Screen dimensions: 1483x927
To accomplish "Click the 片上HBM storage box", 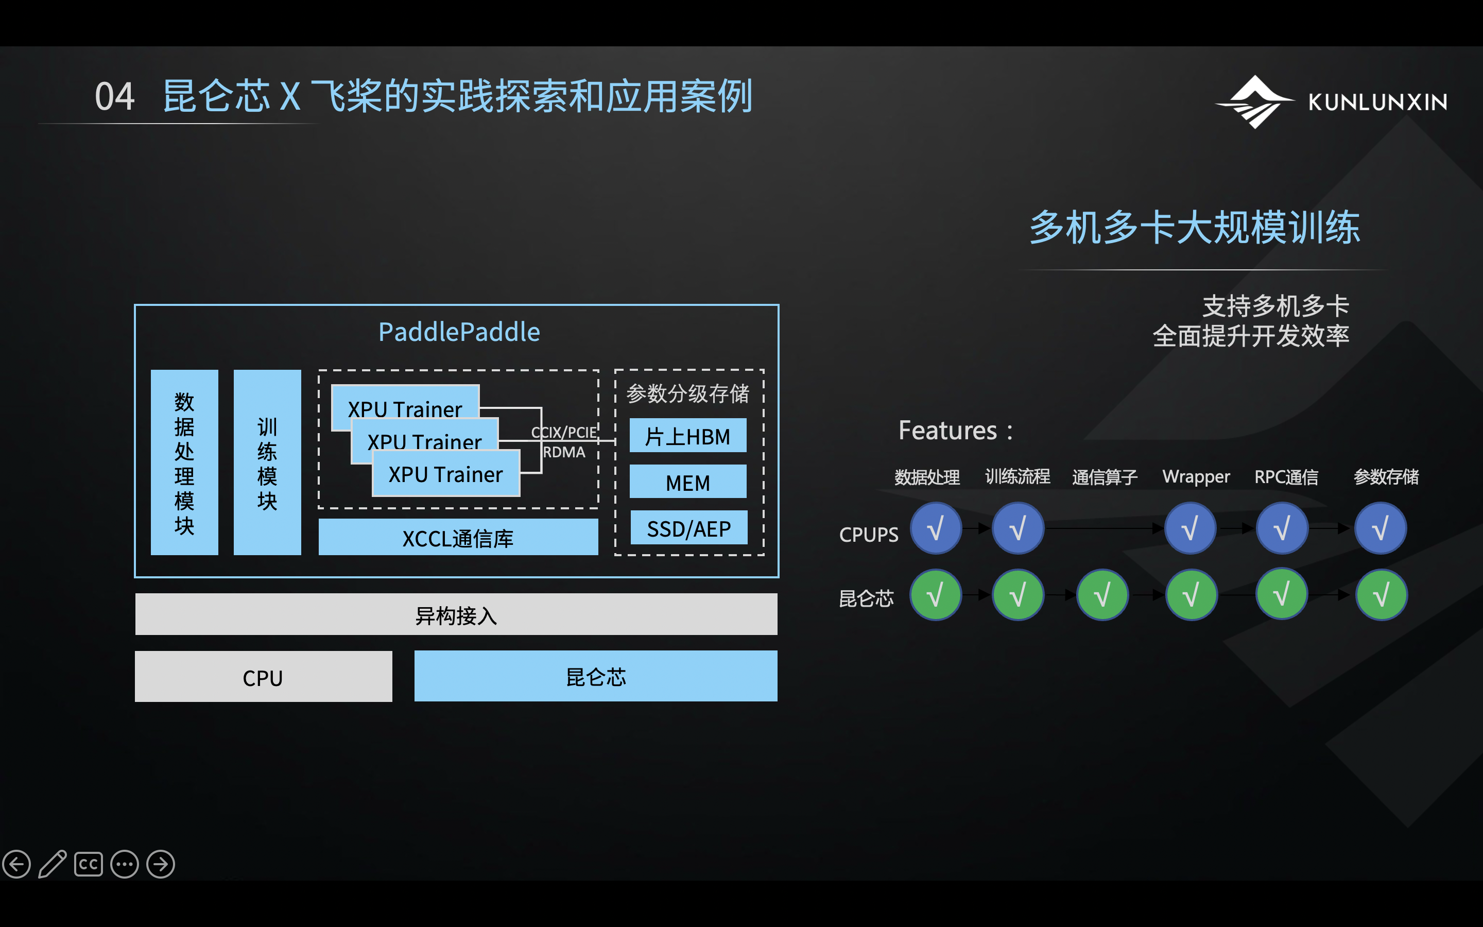I will 688,435.
